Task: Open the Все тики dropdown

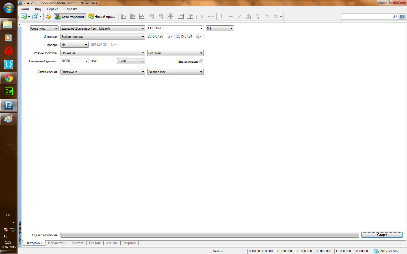Action: tap(176, 53)
